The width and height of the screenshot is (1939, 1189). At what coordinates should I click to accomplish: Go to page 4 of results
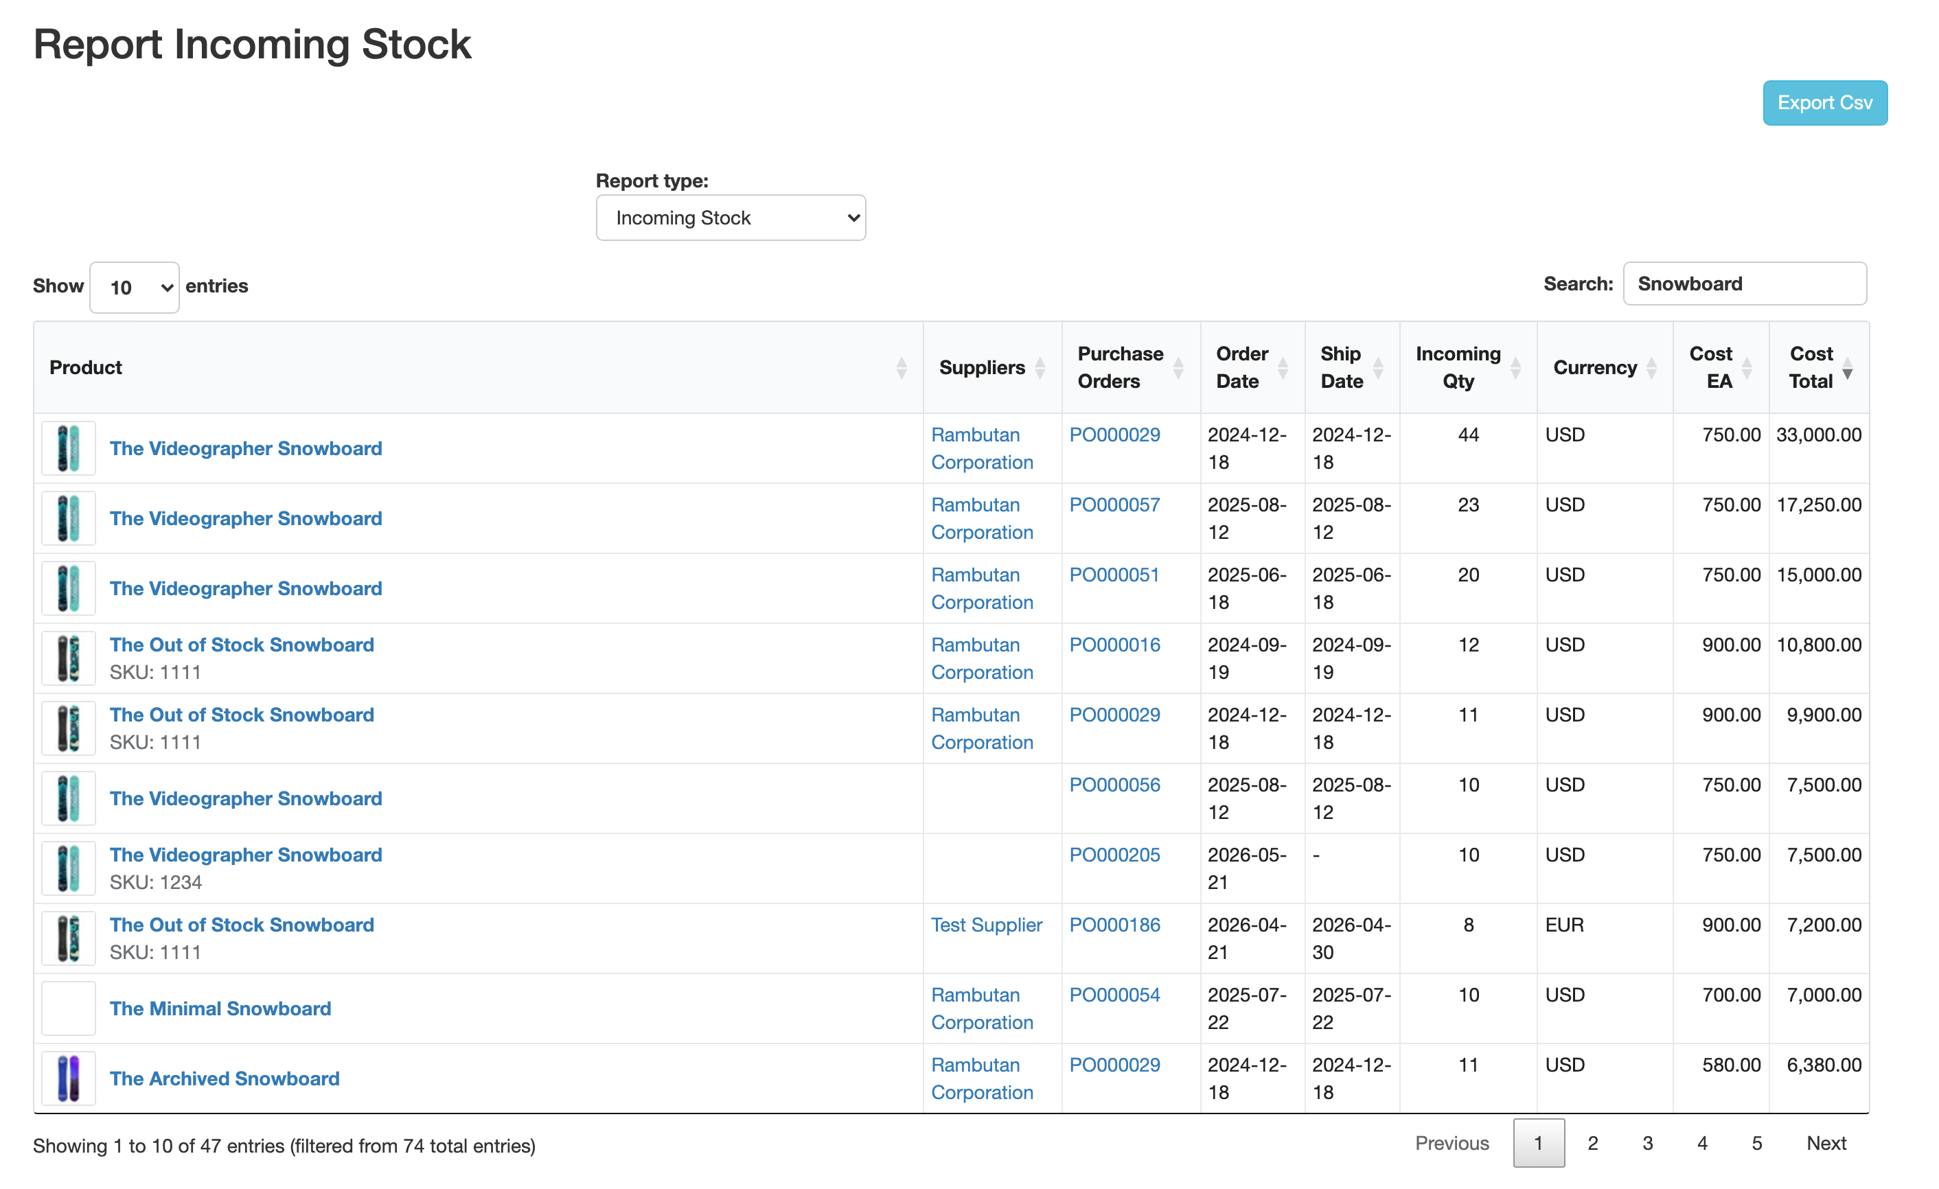(x=1702, y=1144)
